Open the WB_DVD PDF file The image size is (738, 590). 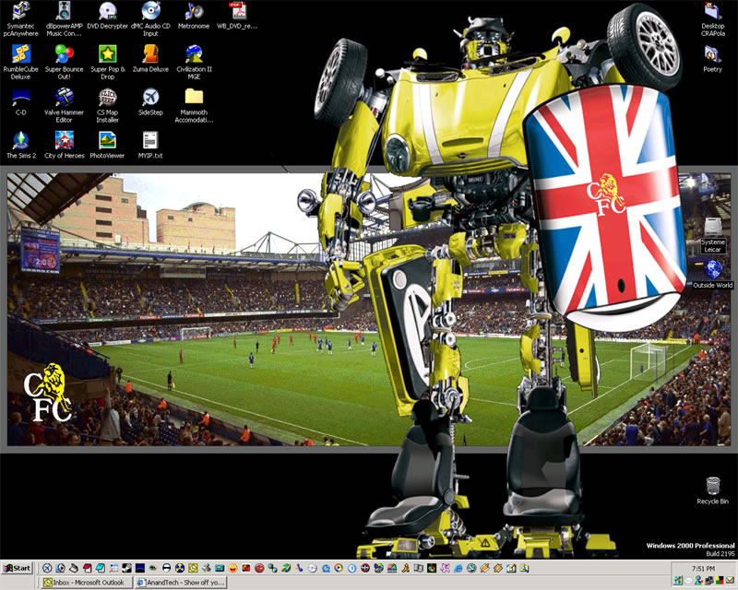(237, 12)
